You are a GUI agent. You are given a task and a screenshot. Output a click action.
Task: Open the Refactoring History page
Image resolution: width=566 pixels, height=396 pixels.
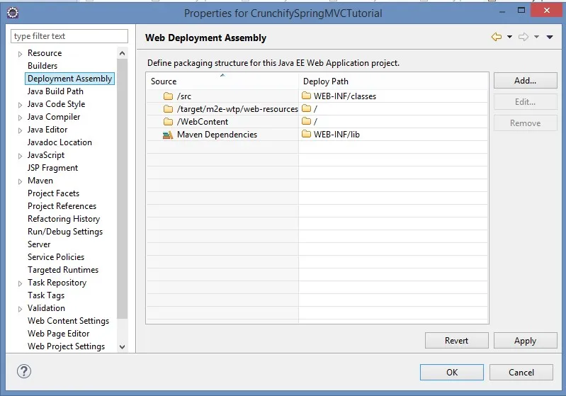(x=64, y=219)
